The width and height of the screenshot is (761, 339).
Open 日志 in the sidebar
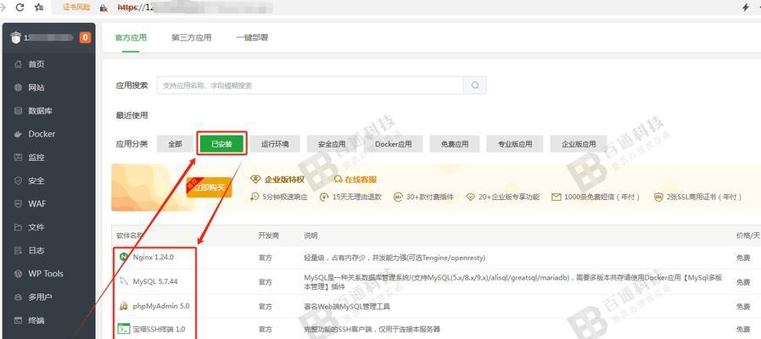point(36,250)
